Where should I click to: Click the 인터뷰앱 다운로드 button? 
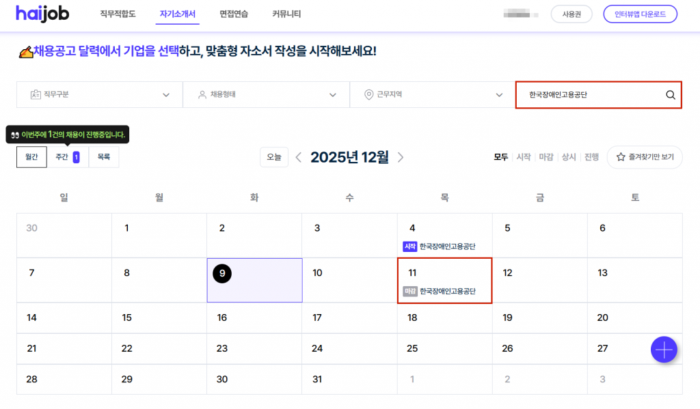[640, 14]
